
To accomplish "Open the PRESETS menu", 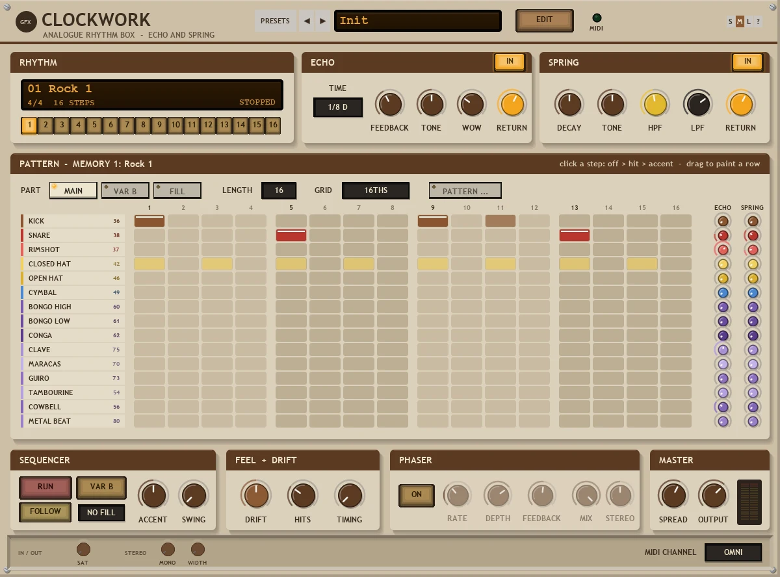I will [276, 21].
